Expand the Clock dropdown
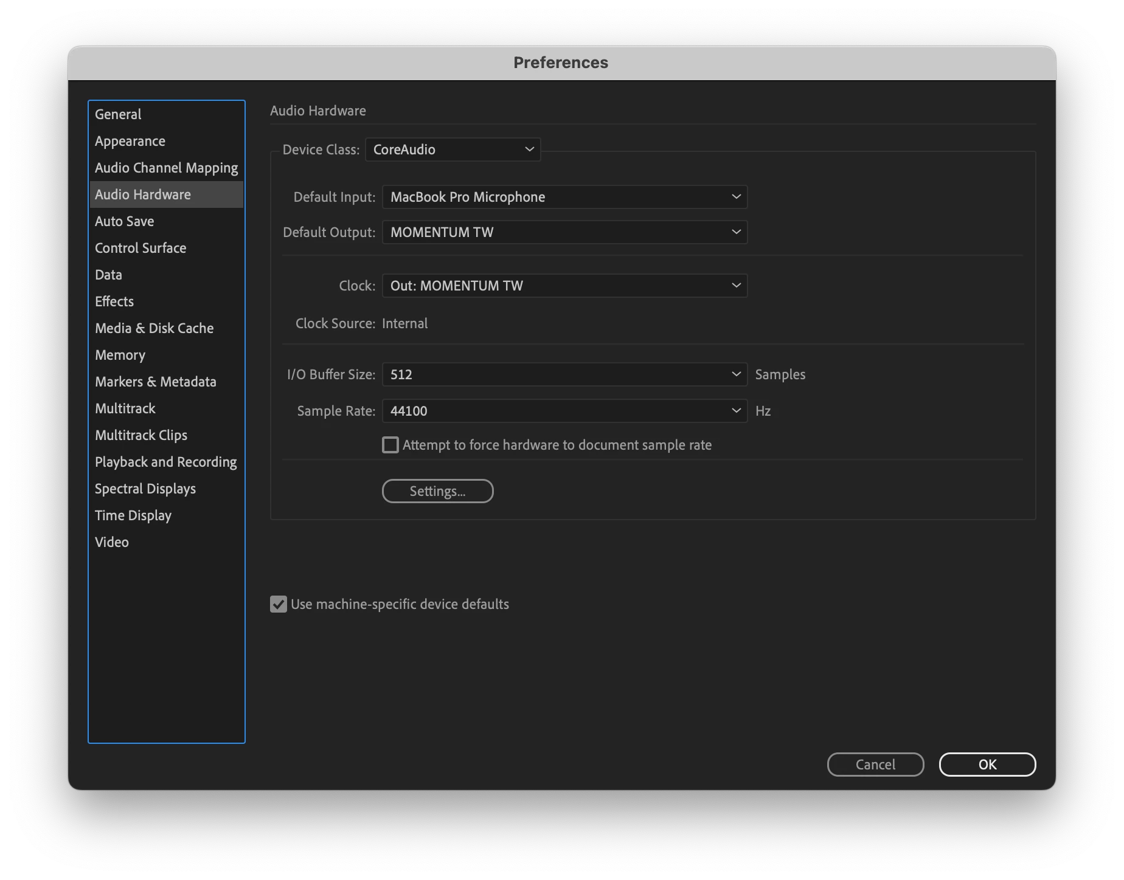 (565, 286)
